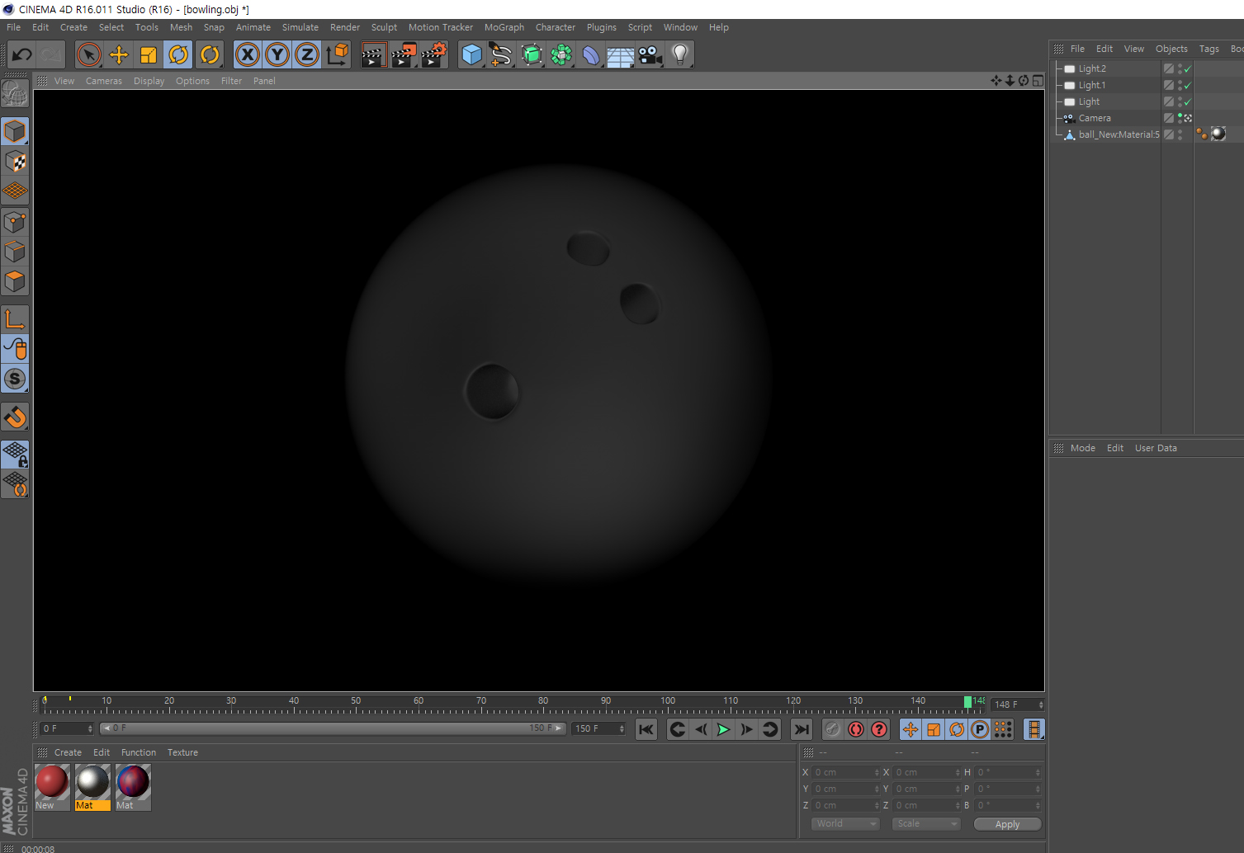Activate the Scale tool
The height and width of the screenshot is (853, 1244).
[x=149, y=55]
